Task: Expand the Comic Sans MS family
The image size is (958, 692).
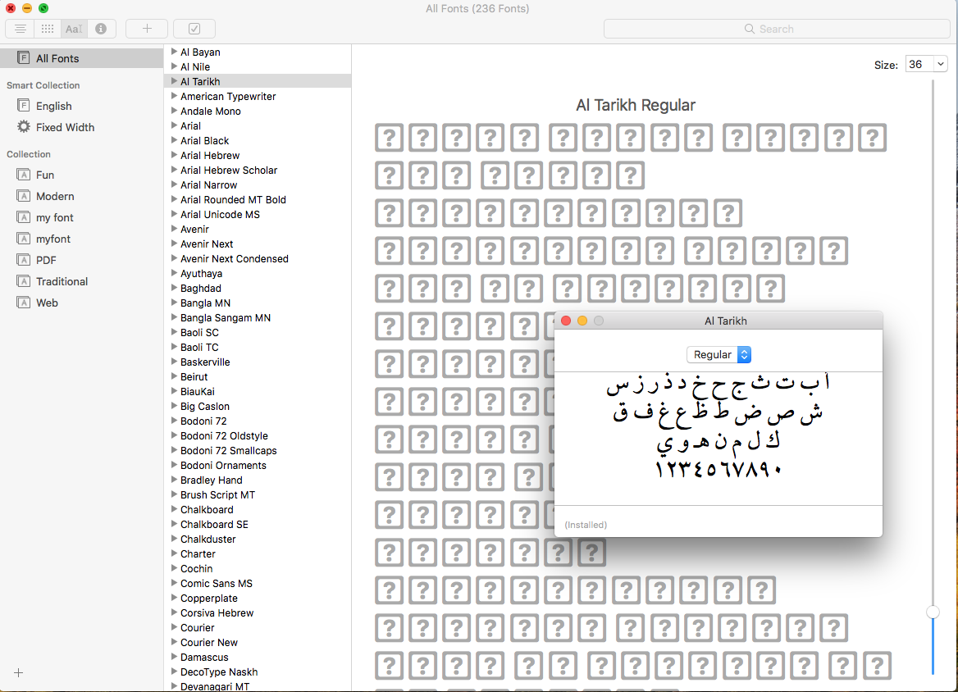Action: click(x=174, y=583)
